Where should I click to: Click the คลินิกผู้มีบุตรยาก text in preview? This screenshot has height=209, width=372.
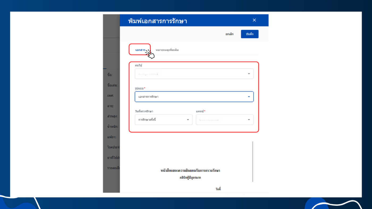point(190,178)
